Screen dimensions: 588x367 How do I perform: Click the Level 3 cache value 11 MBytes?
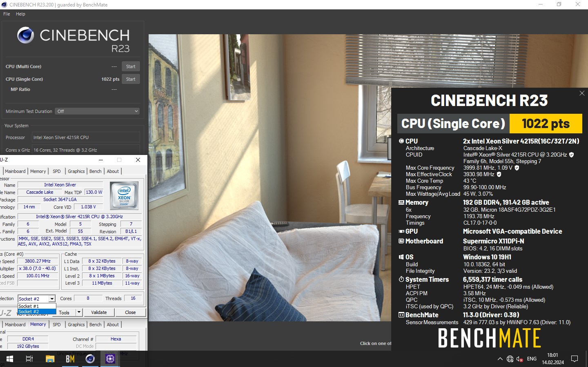tap(102, 283)
